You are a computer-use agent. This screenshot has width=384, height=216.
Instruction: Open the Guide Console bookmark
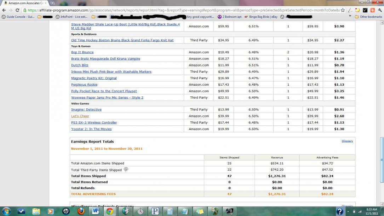[x=18, y=17]
